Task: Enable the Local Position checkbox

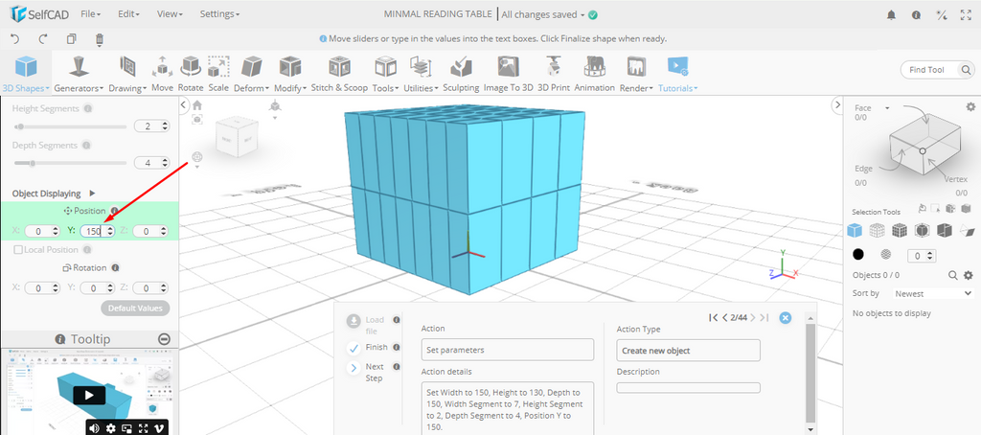Action: click(x=18, y=249)
